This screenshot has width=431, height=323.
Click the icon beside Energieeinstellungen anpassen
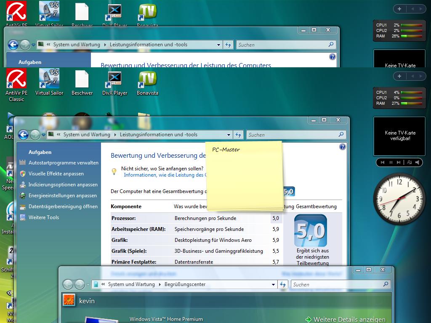pos(23,196)
